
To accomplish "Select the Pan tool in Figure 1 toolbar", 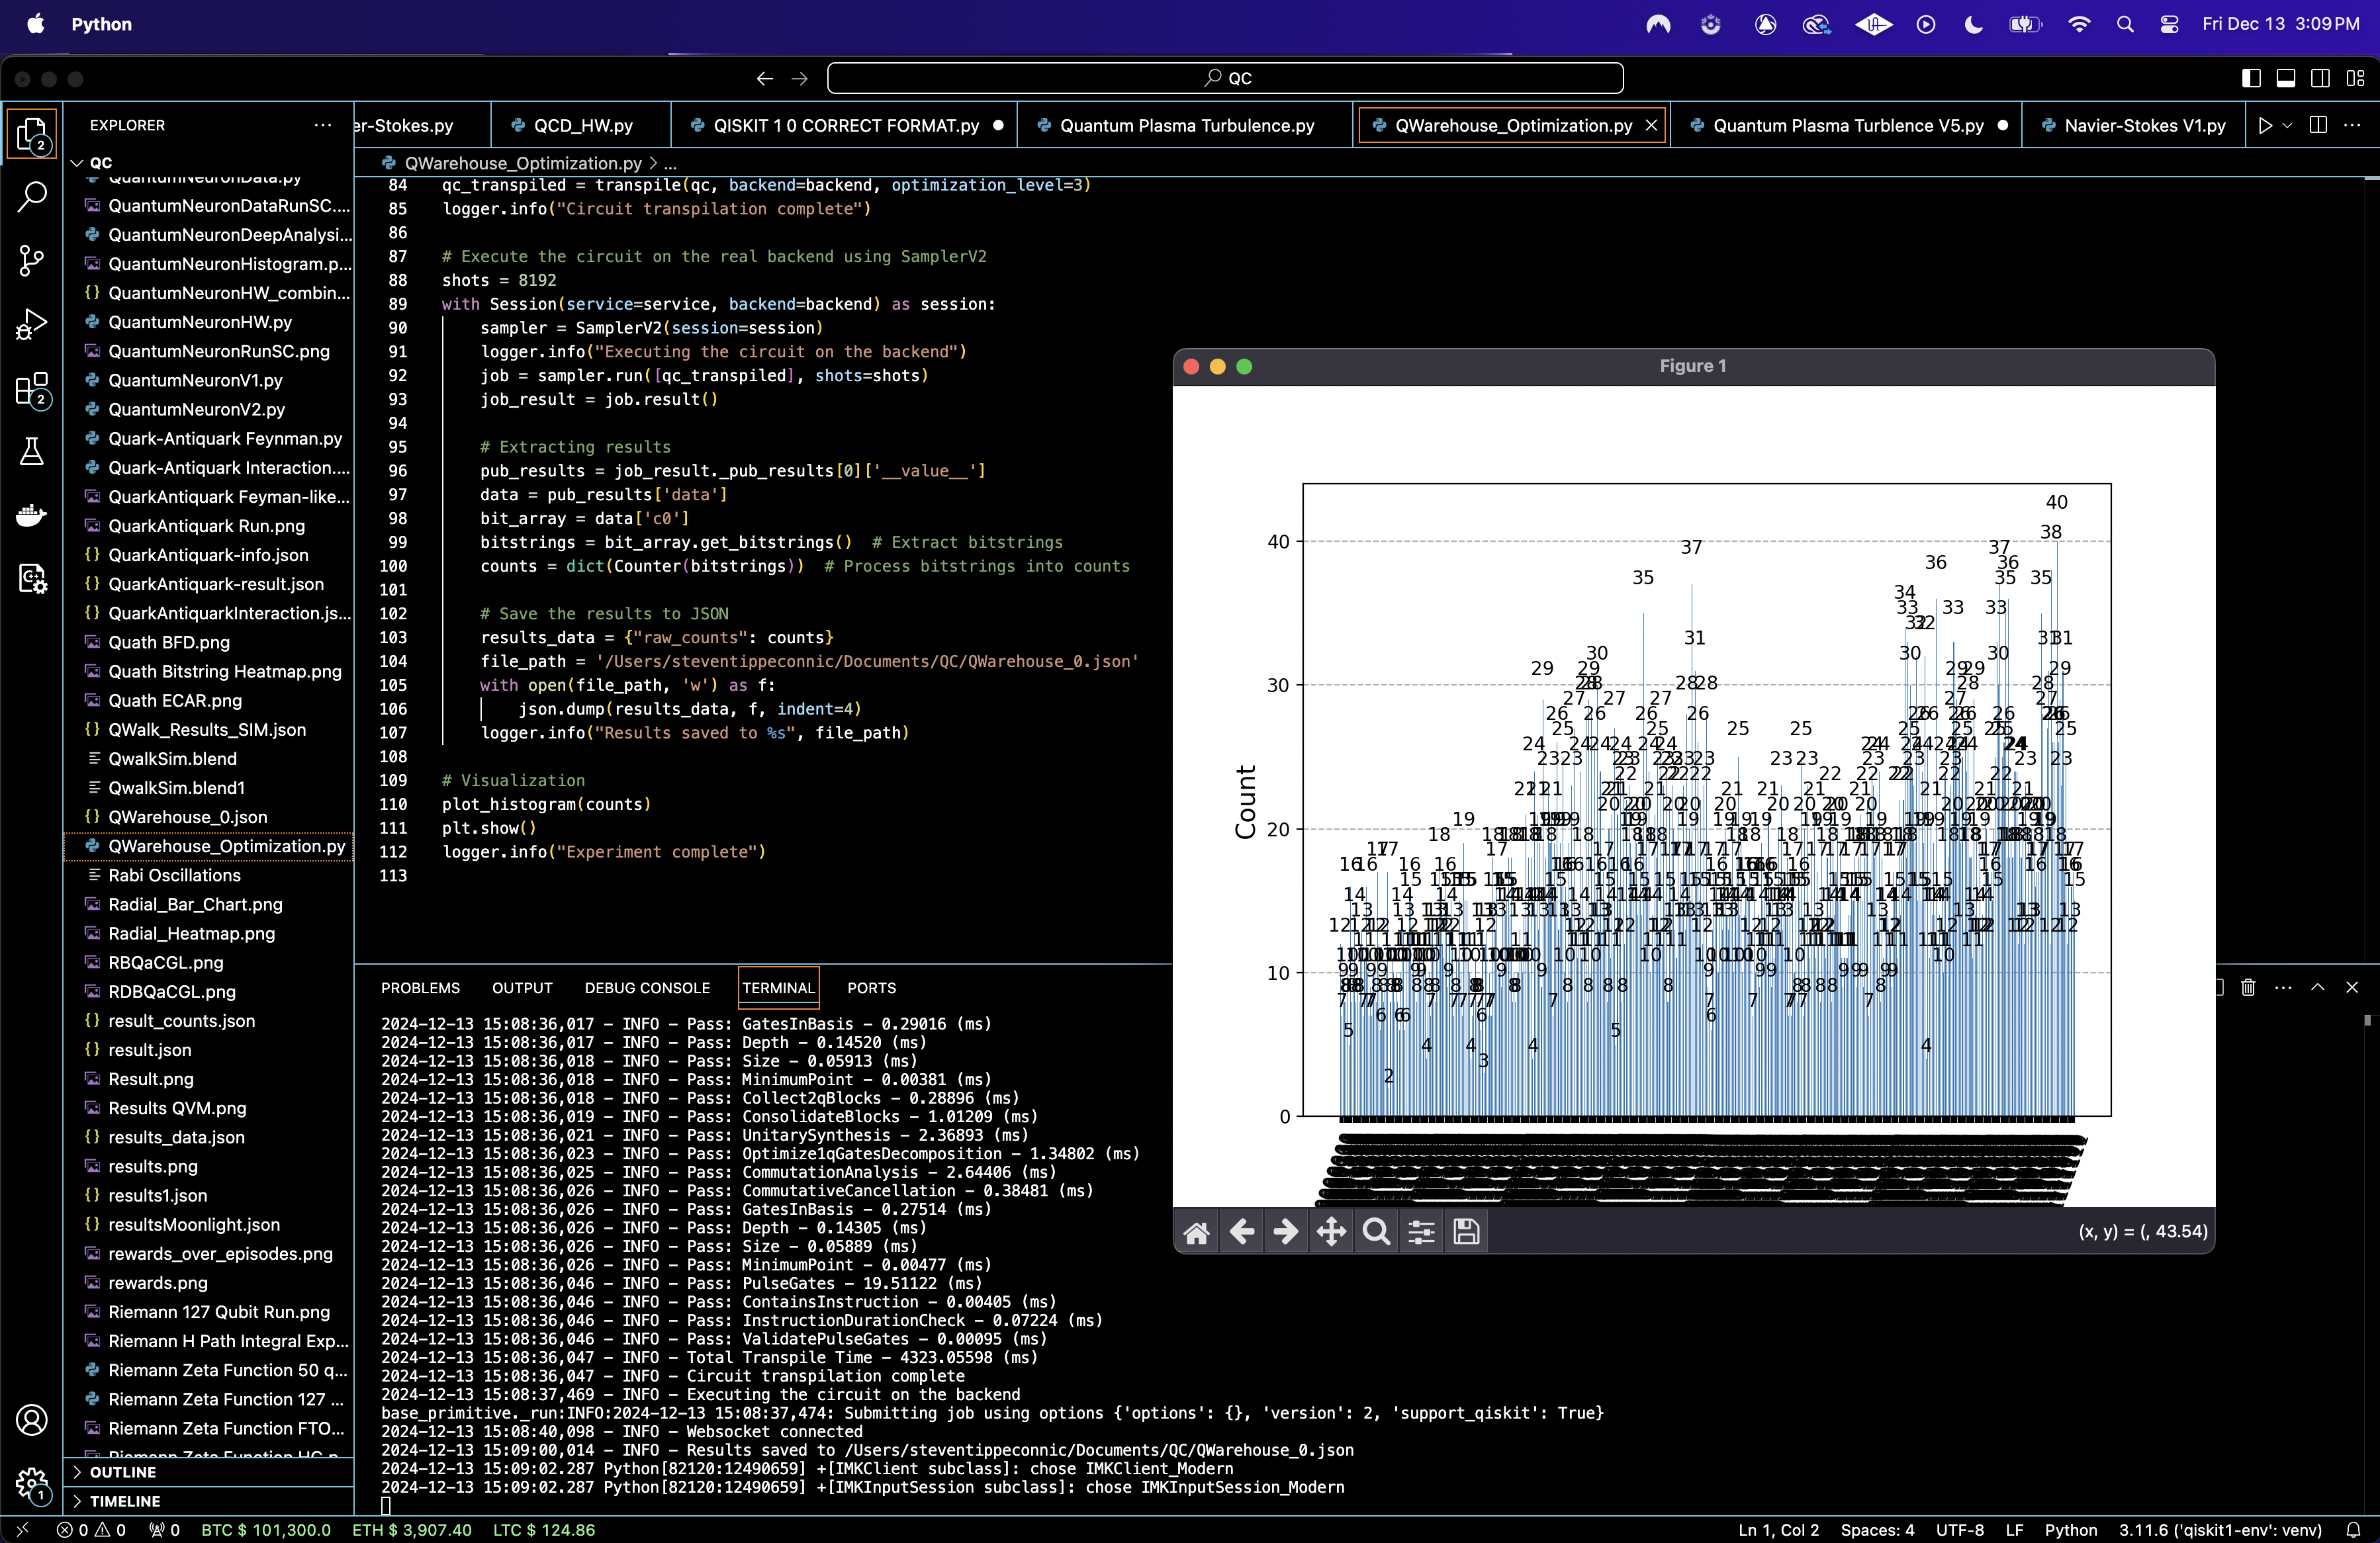I will 1331,1231.
